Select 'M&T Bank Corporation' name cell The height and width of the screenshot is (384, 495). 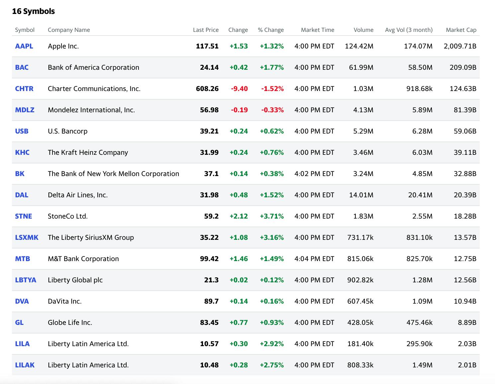pos(83,259)
